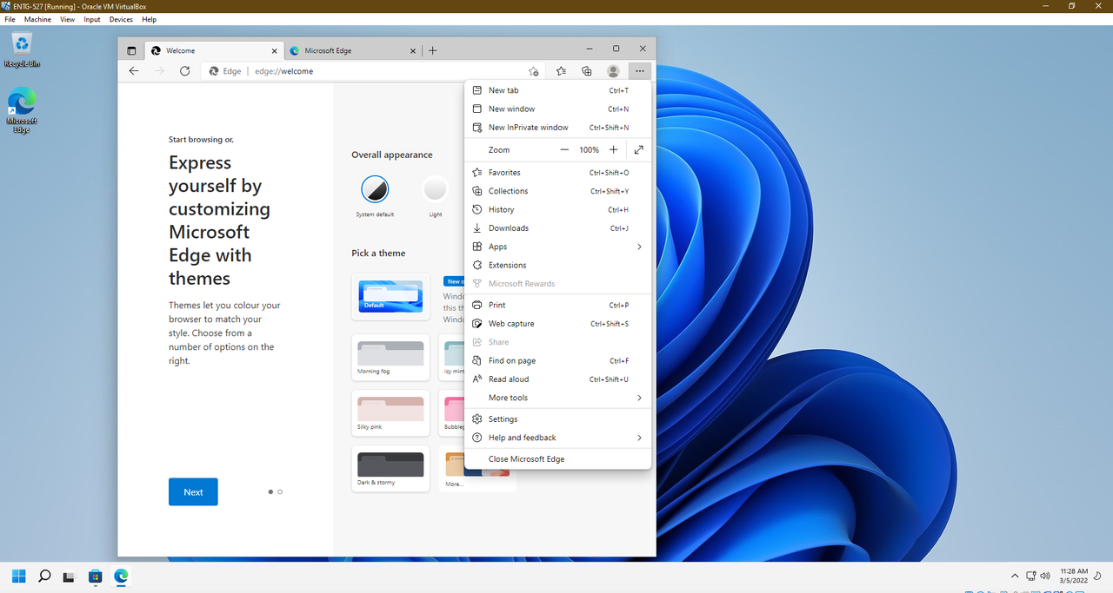Viewport: 1113px width, 593px height.
Task: Open Search from the Windows taskbar
Action: coord(44,576)
